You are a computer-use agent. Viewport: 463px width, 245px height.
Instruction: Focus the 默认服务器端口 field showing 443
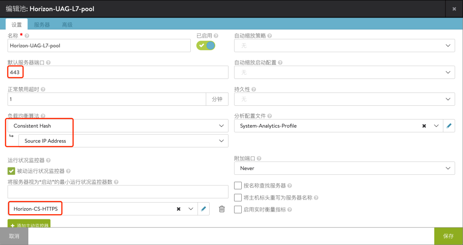coord(118,72)
